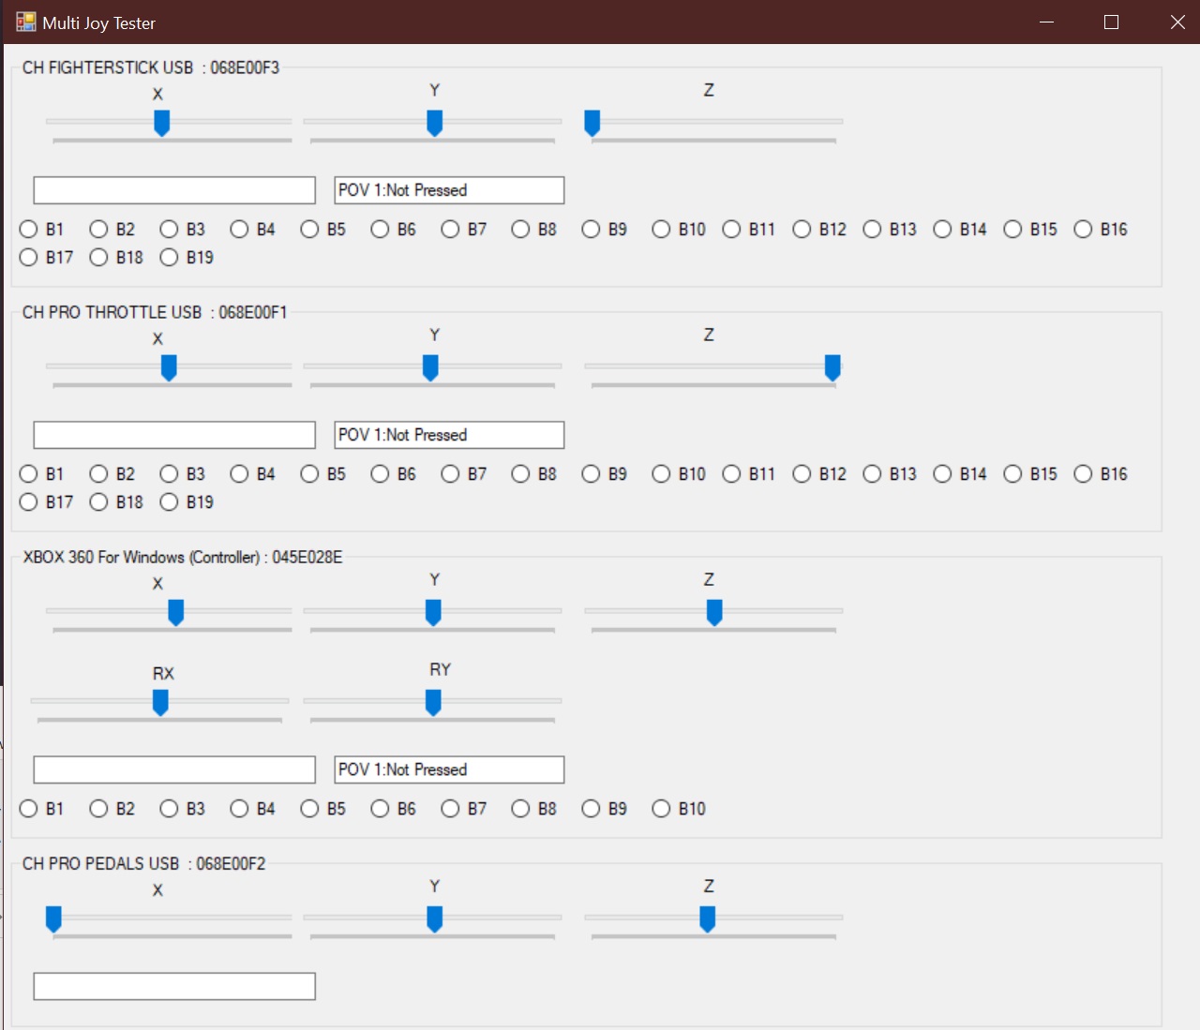Image resolution: width=1200 pixels, height=1030 pixels.
Task: Close the Multi Joy Tester window
Action: [1177, 22]
